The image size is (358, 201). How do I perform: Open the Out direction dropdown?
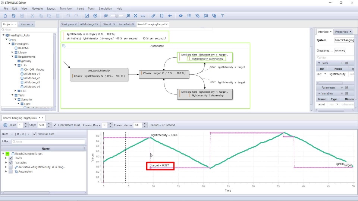325,74
